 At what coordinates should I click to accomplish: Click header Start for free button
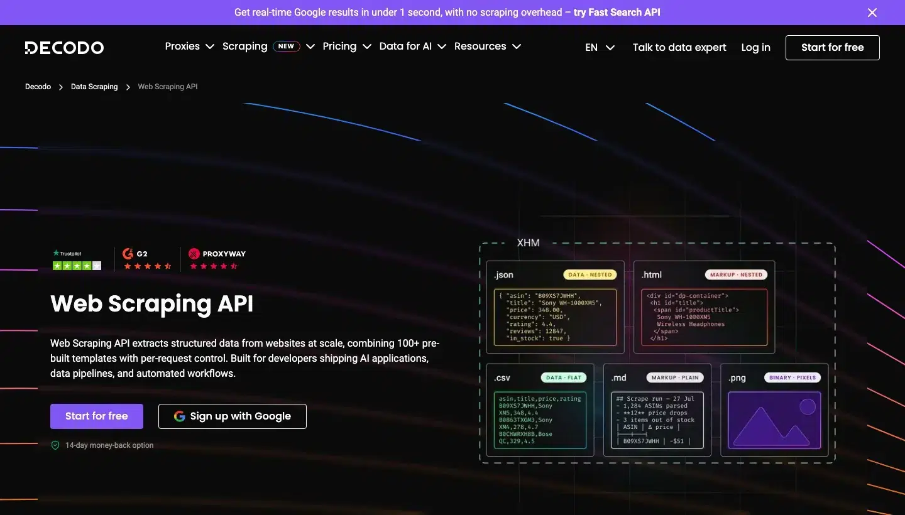833,48
